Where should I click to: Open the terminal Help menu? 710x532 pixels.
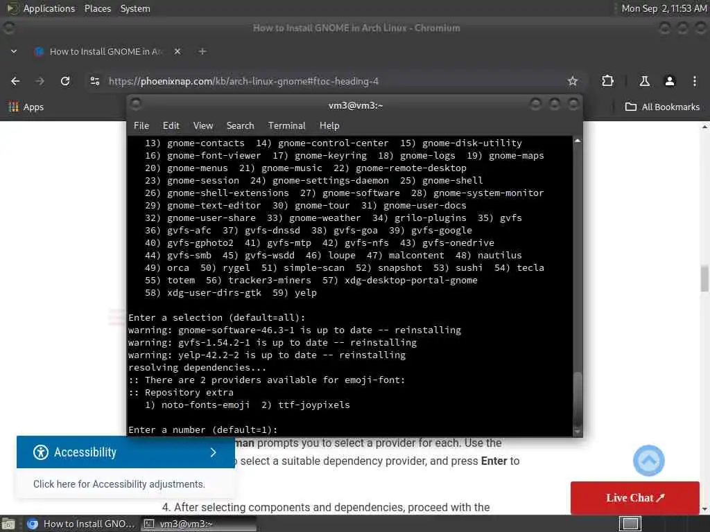(329, 125)
